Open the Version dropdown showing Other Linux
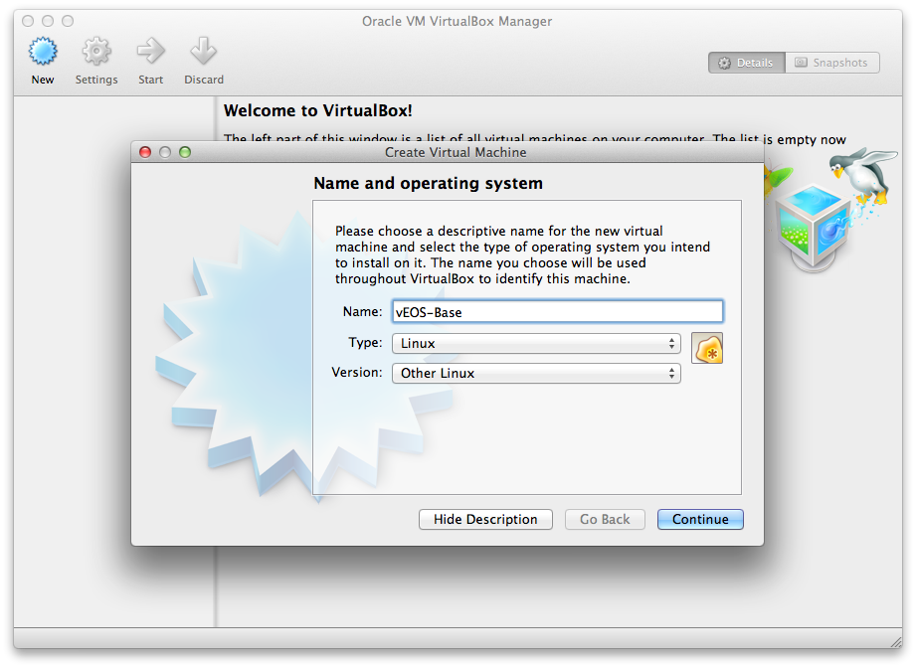The width and height of the screenshot is (916, 668). [x=536, y=373]
